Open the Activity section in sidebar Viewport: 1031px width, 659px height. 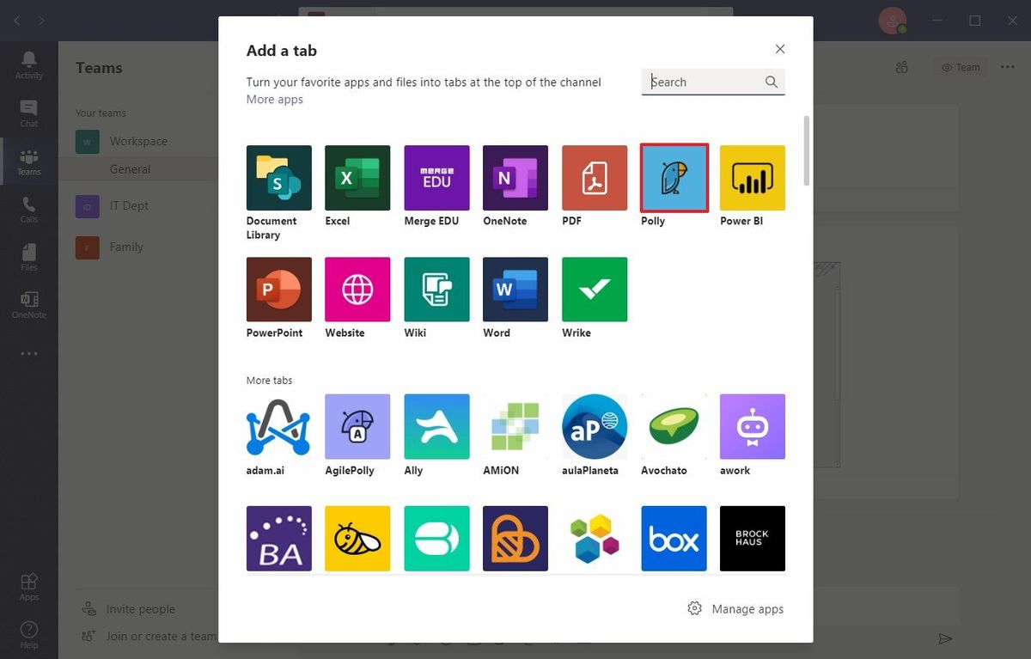click(x=28, y=60)
